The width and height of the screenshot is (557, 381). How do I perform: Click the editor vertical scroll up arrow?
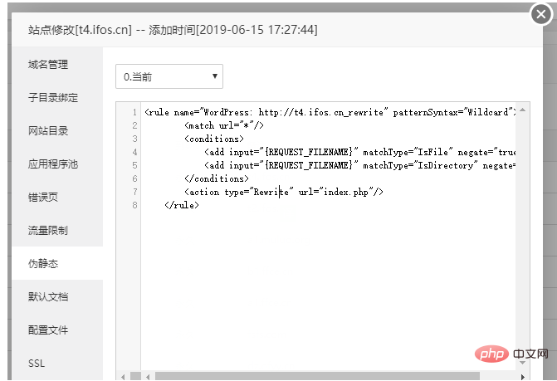click(x=522, y=110)
